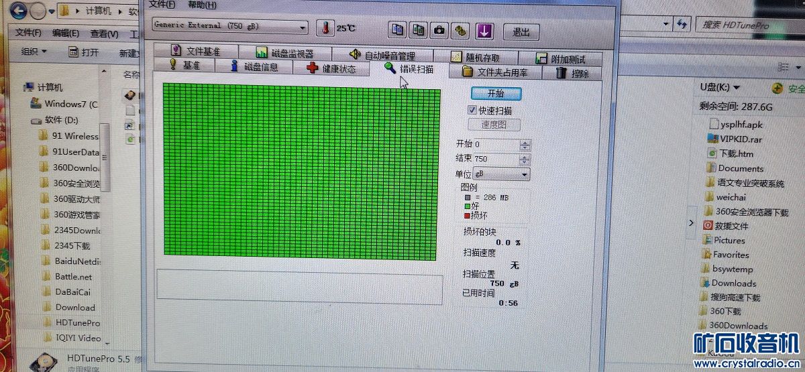Open the 文件(F) menu in Explorer
805x372 pixels.
coord(28,33)
